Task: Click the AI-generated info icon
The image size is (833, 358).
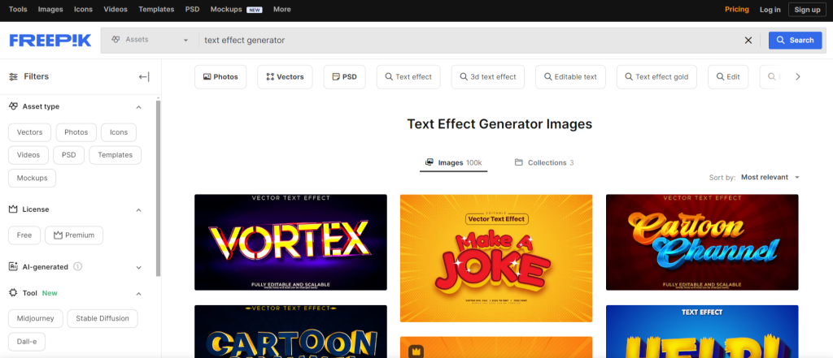Action: pyautogui.click(x=78, y=266)
